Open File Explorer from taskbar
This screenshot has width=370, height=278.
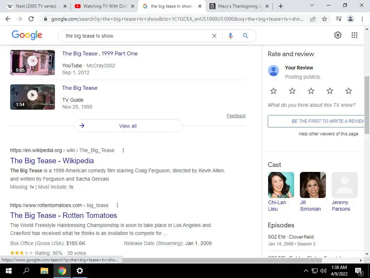click(x=44, y=271)
